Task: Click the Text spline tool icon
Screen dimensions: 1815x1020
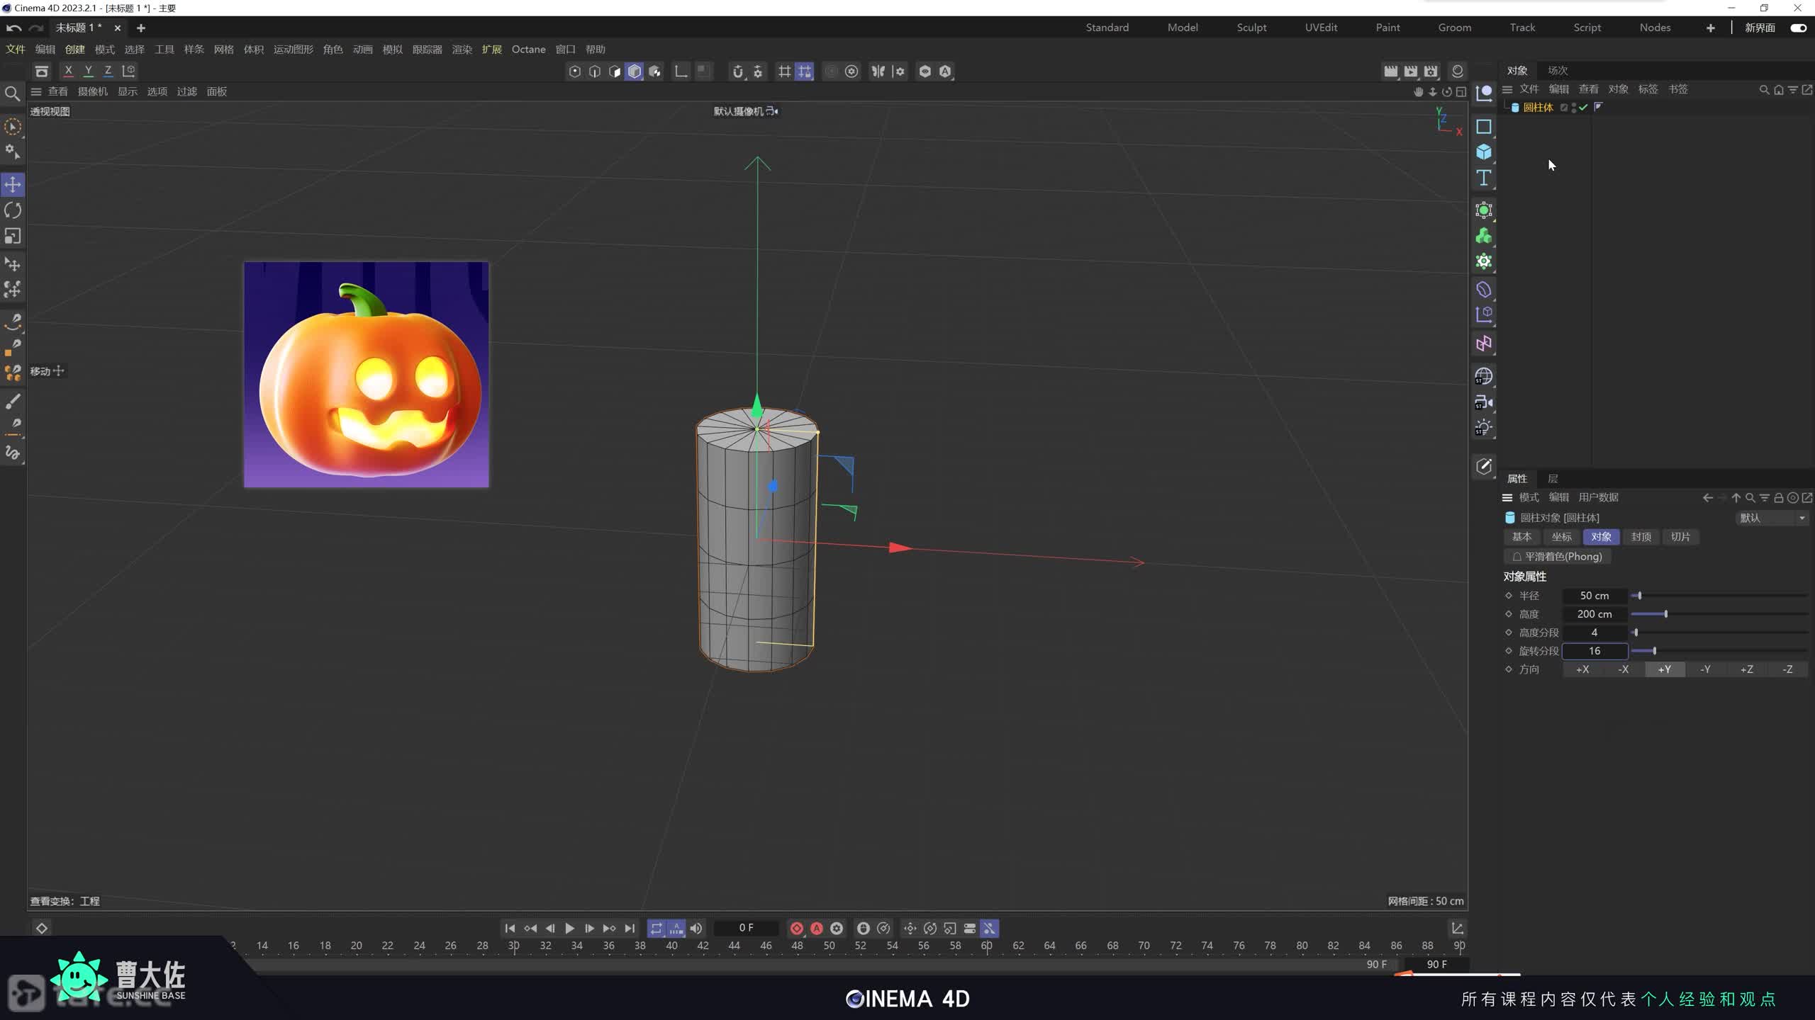Action: (1483, 178)
